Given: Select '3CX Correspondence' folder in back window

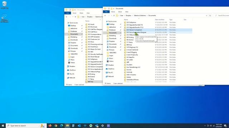Looking at the screenshot, I should pyautogui.click(x=94, y=34).
